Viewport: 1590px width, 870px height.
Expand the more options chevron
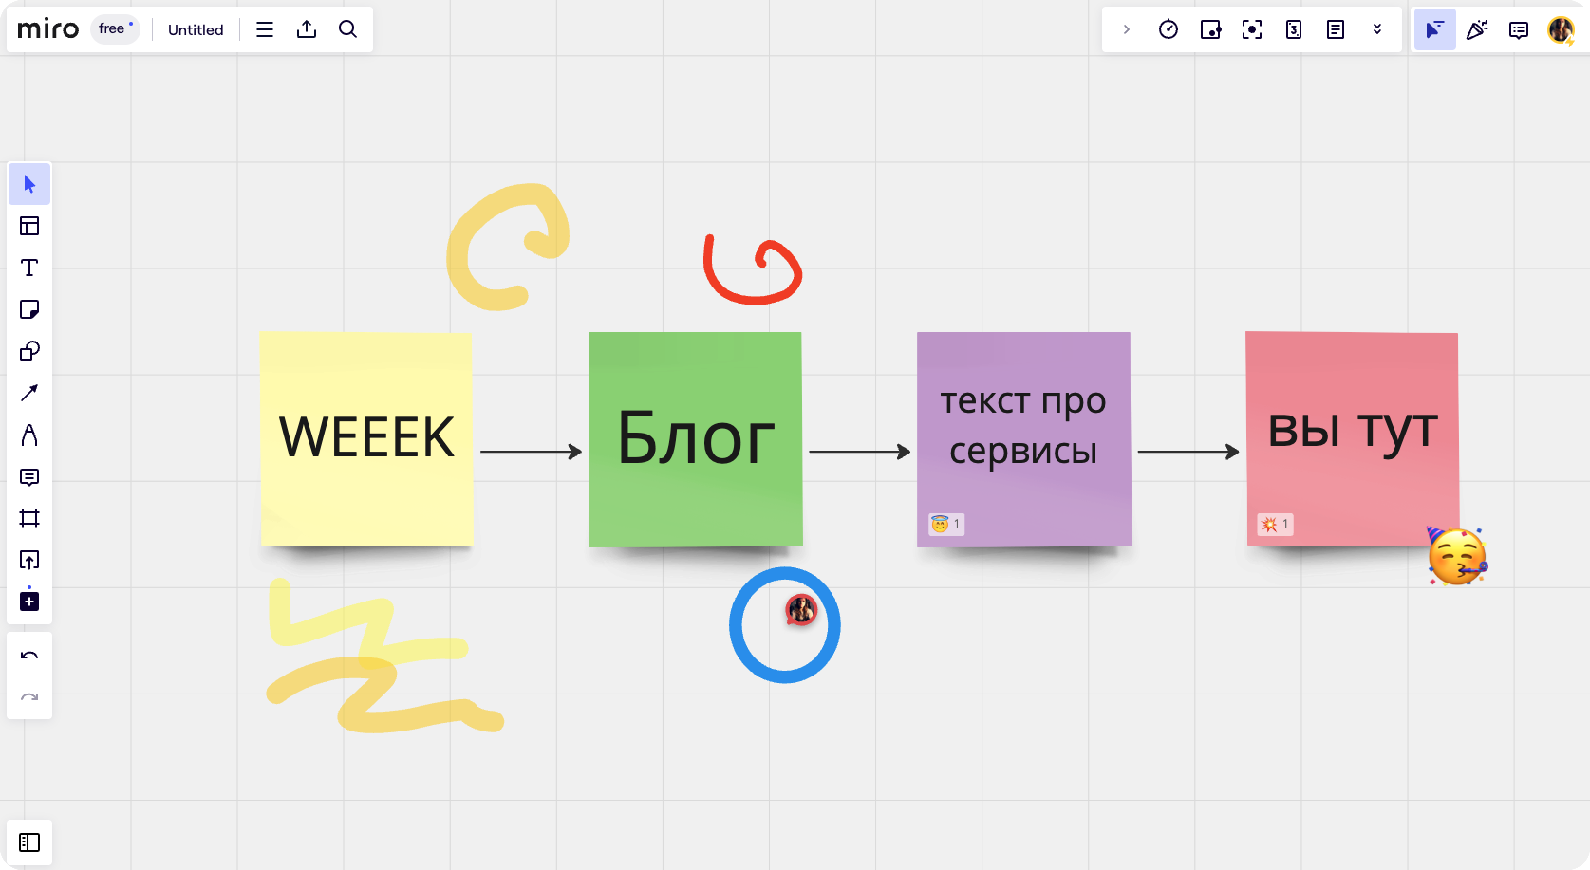1379,29
